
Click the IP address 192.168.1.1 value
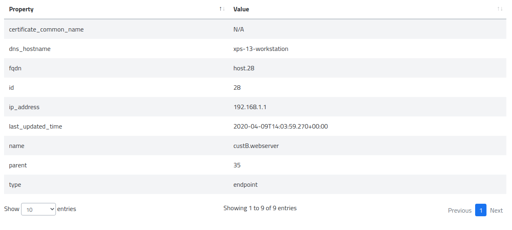[x=250, y=107]
